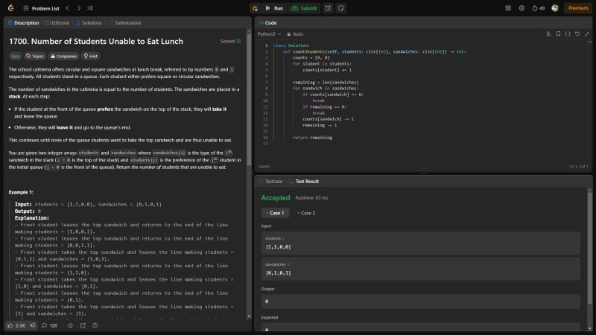Open the settings gear icon

(x=521, y=8)
